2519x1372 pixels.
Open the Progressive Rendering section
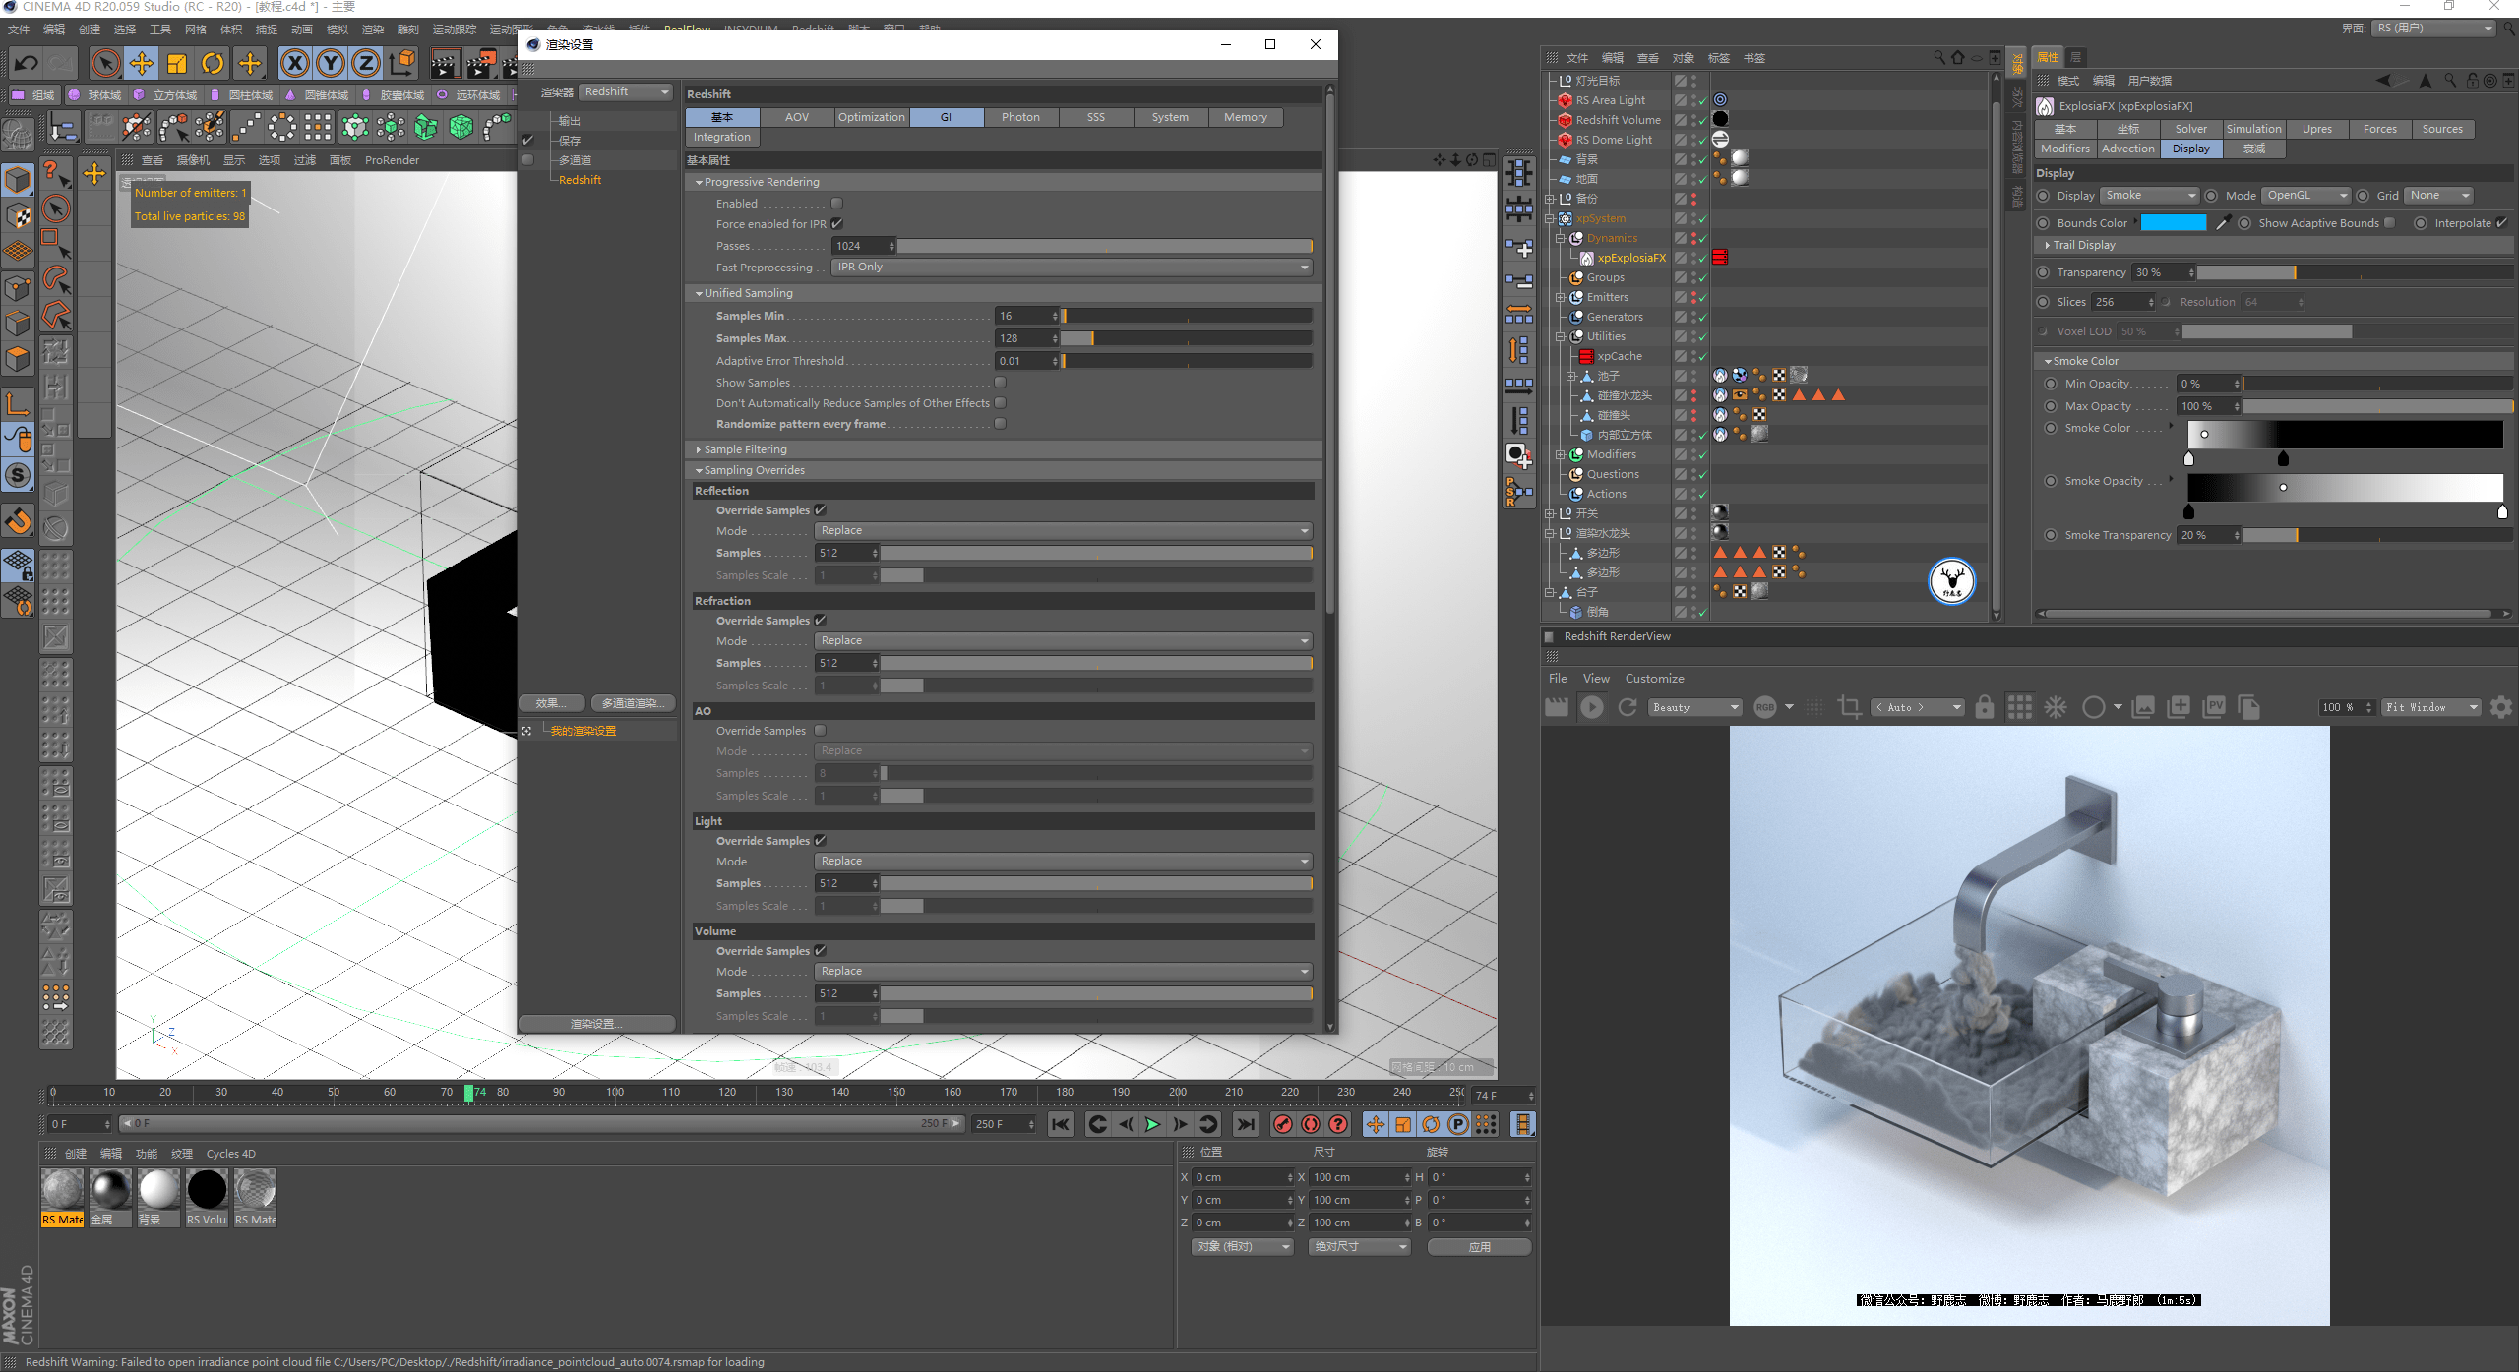759,183
